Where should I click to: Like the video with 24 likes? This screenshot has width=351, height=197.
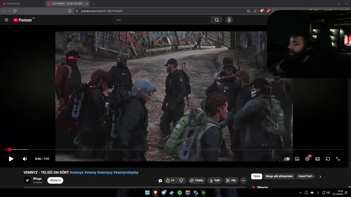pyautogui.click(x=170, y=180)
